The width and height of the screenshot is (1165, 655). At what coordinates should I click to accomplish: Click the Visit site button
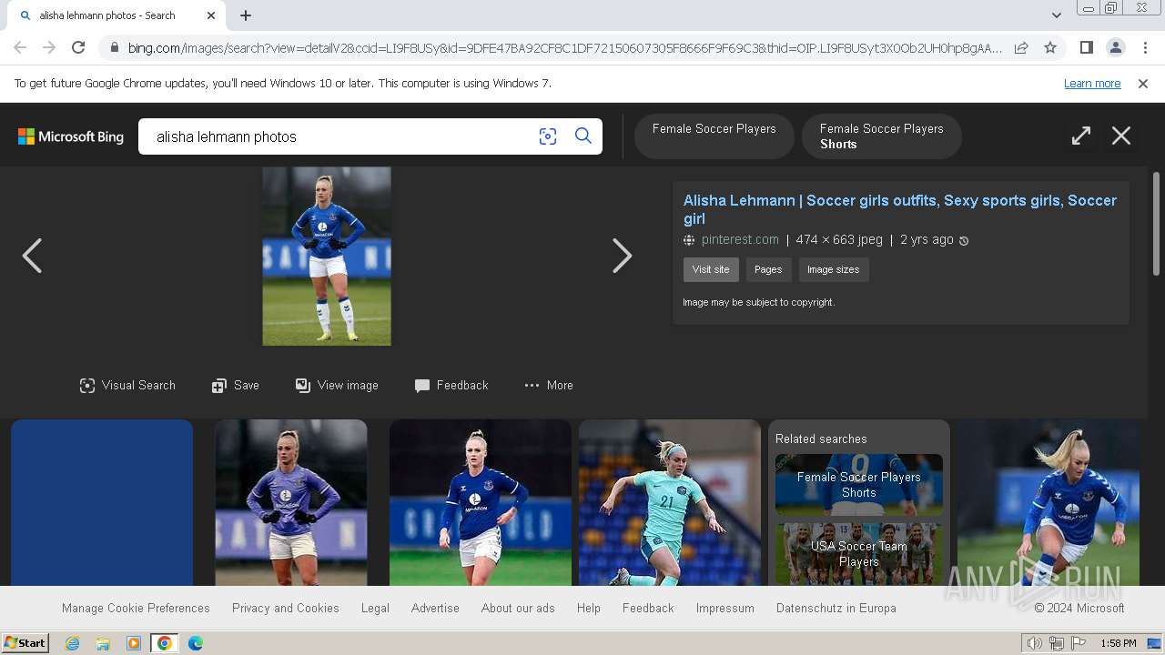(x=711, y=269)
